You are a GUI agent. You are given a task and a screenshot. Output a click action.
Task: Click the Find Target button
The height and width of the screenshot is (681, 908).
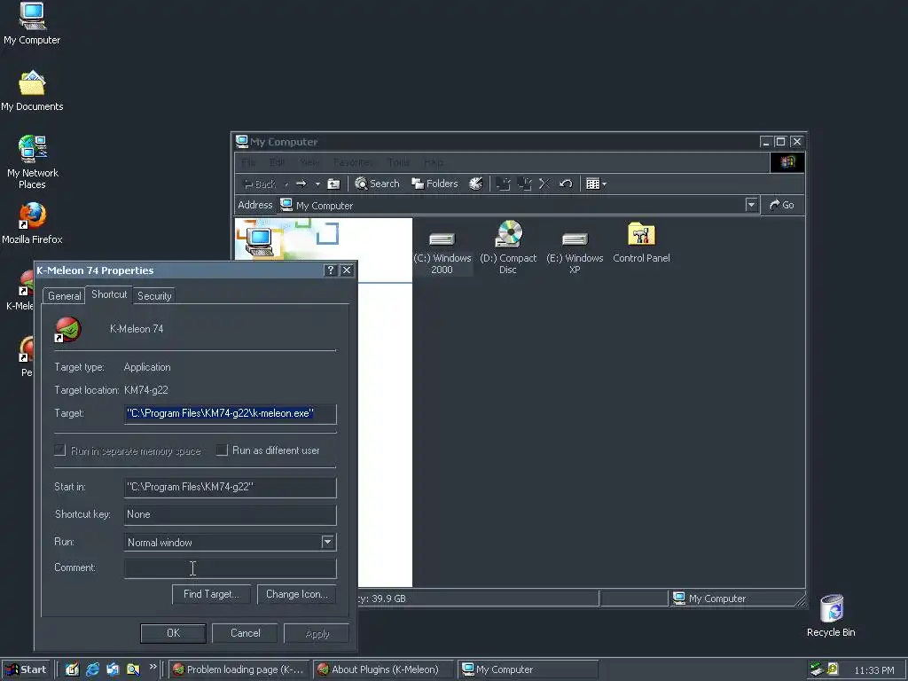pos(211,594)
